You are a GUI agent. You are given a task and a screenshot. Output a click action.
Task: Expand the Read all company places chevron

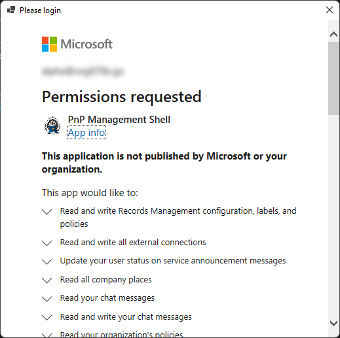(47, 280)
